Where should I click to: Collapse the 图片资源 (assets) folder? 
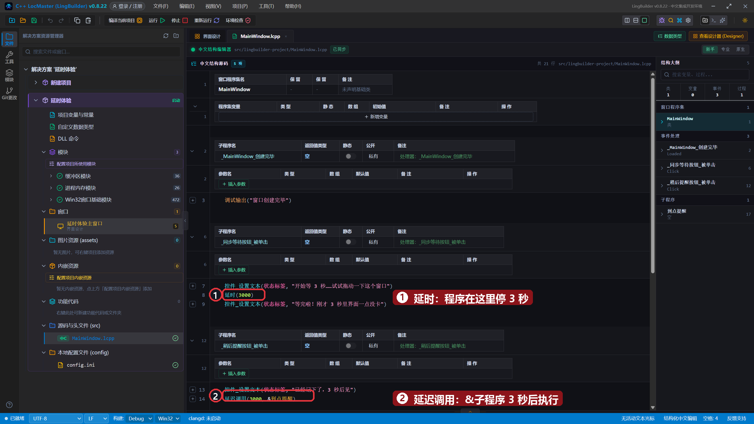[x=44, y=240]
